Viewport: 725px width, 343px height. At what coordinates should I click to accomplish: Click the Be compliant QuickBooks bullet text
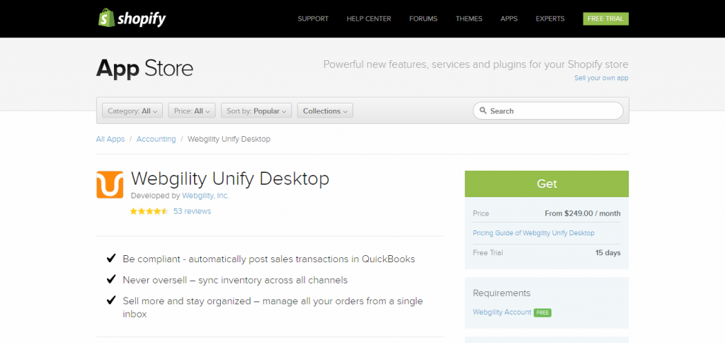[x=268, y=259]
